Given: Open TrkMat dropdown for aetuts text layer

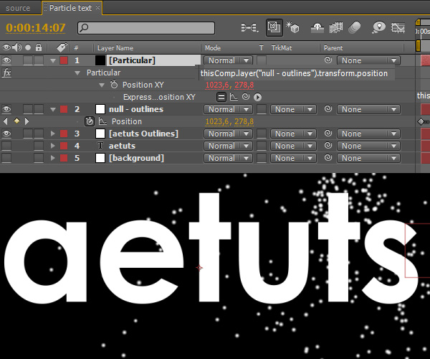Looking at the screenshot, I should [x=293, y=146].
